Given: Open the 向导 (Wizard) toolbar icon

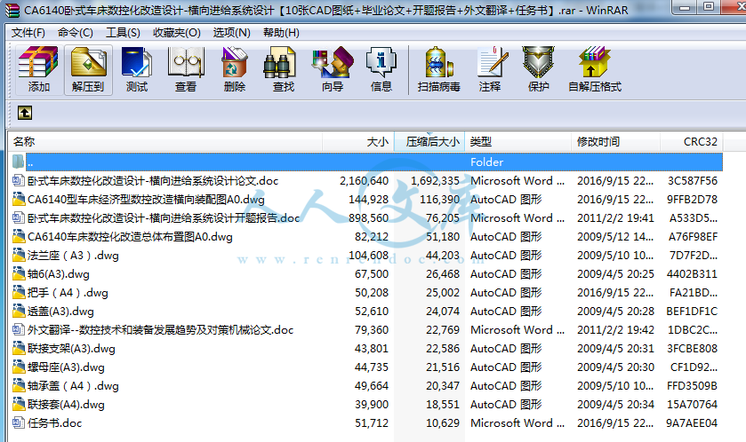Looking at the screenshot, I should [x=333, y=62].
